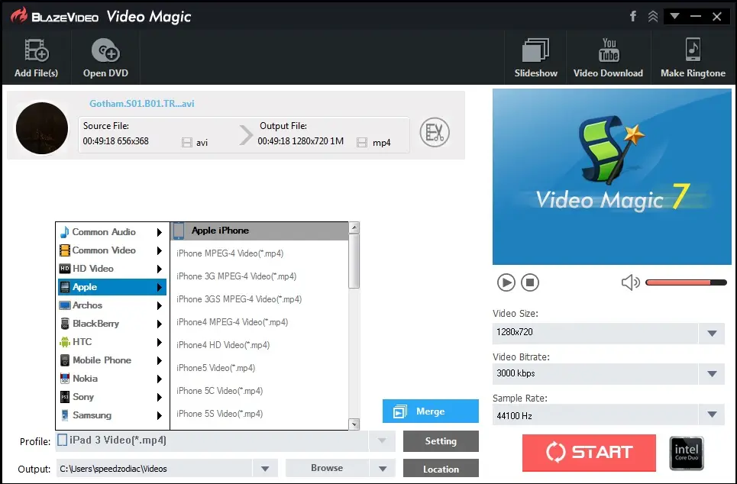Click the source avi format icon
Screen dimensions: 737x484
[x=187, y=143]
